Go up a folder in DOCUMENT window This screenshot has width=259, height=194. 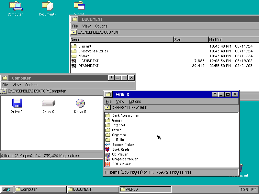point(74,32)
